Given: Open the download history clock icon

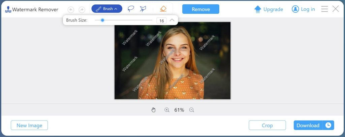Looking at the screenshot, I should [328, 125].
